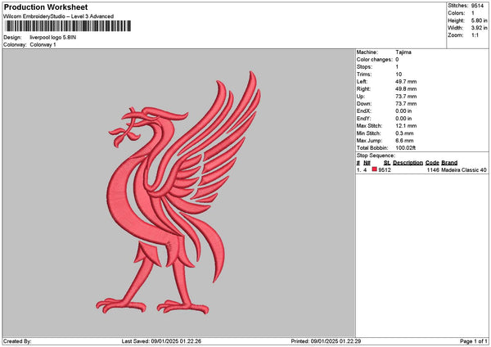491x347 pixels.
Task: Click the 'Wilcom EmbroideryStudio – Level 3 Advanced' line
Action: point(59,16)
